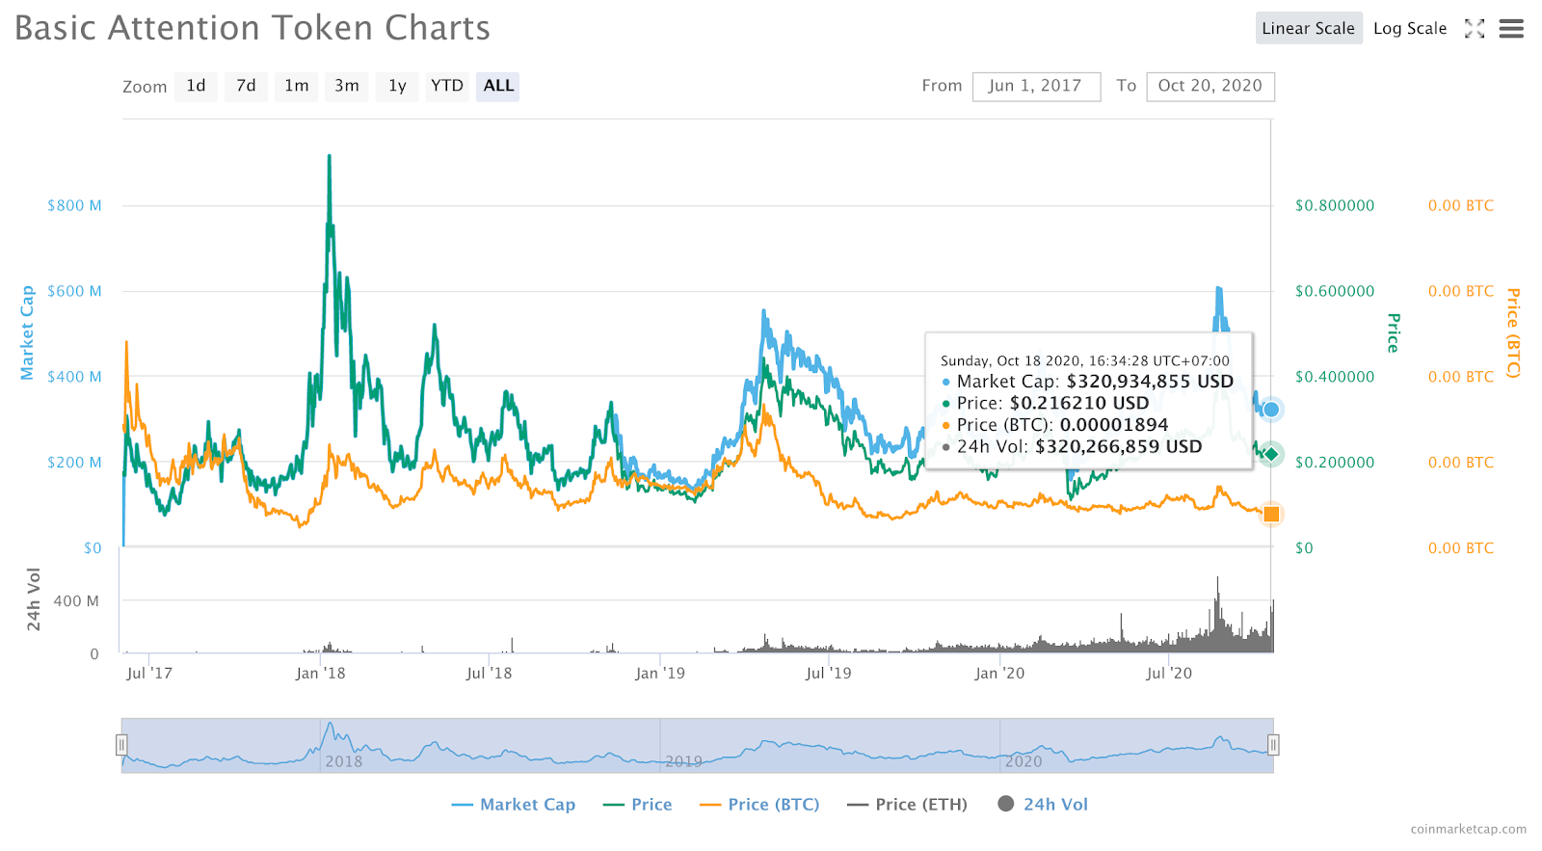Image resolution: width=1542 pixels, height=851 pixels.
Task: Click the orange Price (BTC) square marker
Action: [x=1271, y=515]
